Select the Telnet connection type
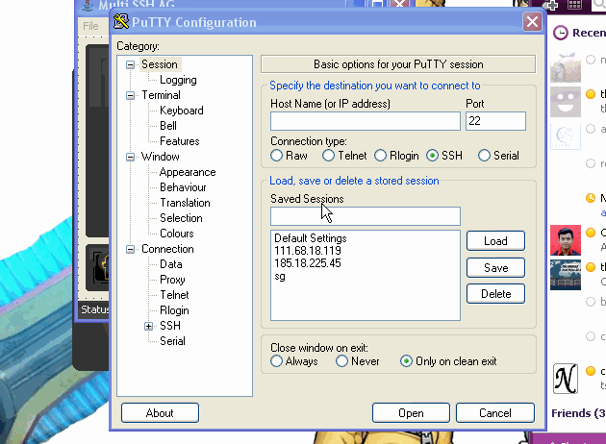Screen dimensions: 606x444 pyautogui.click(x=329, y=156)
